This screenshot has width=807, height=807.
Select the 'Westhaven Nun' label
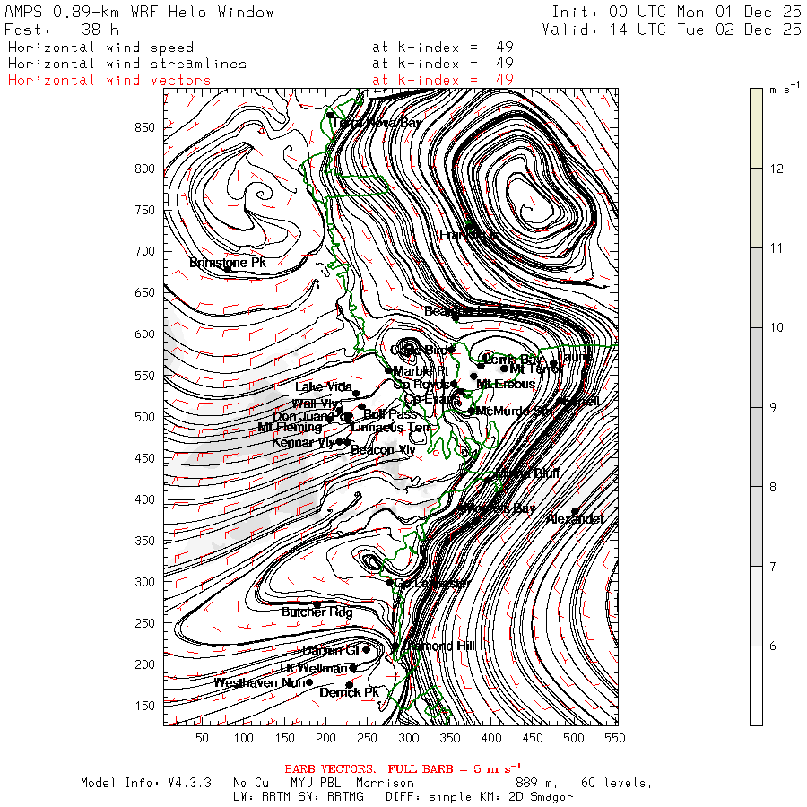click(x=260, y=683)
